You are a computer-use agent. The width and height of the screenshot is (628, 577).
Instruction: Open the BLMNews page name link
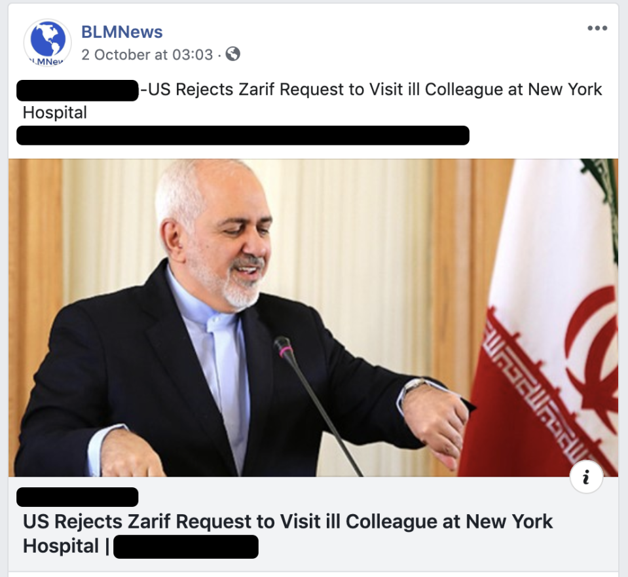click(x=122, y=31)
